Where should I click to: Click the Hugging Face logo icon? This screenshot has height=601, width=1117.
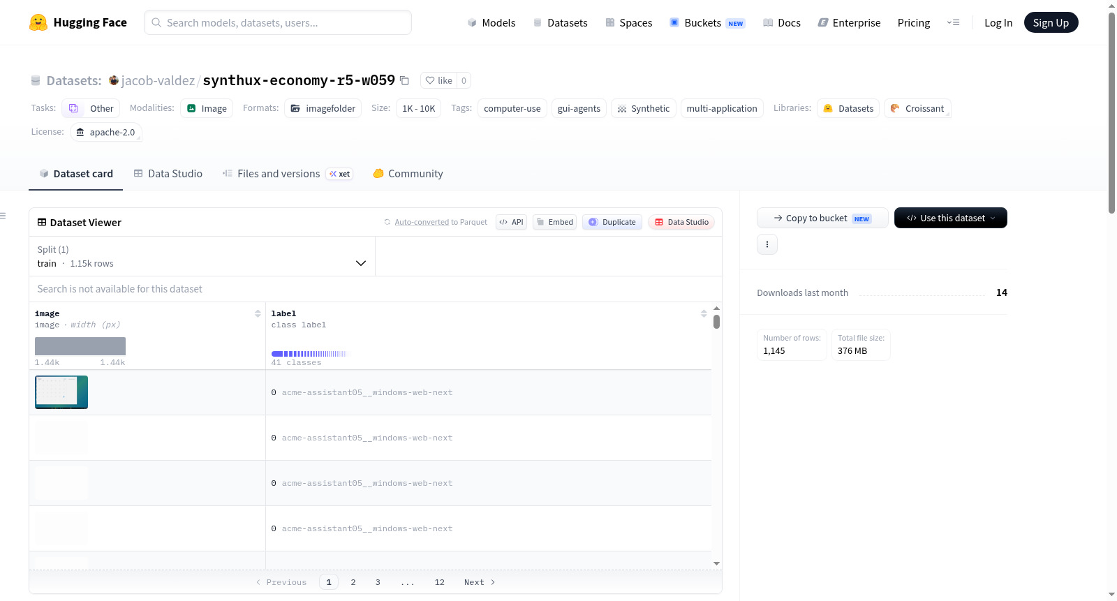(38, 22)
